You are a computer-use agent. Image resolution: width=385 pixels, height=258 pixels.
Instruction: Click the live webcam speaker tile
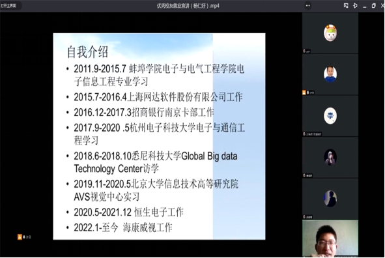click(330, 238)
